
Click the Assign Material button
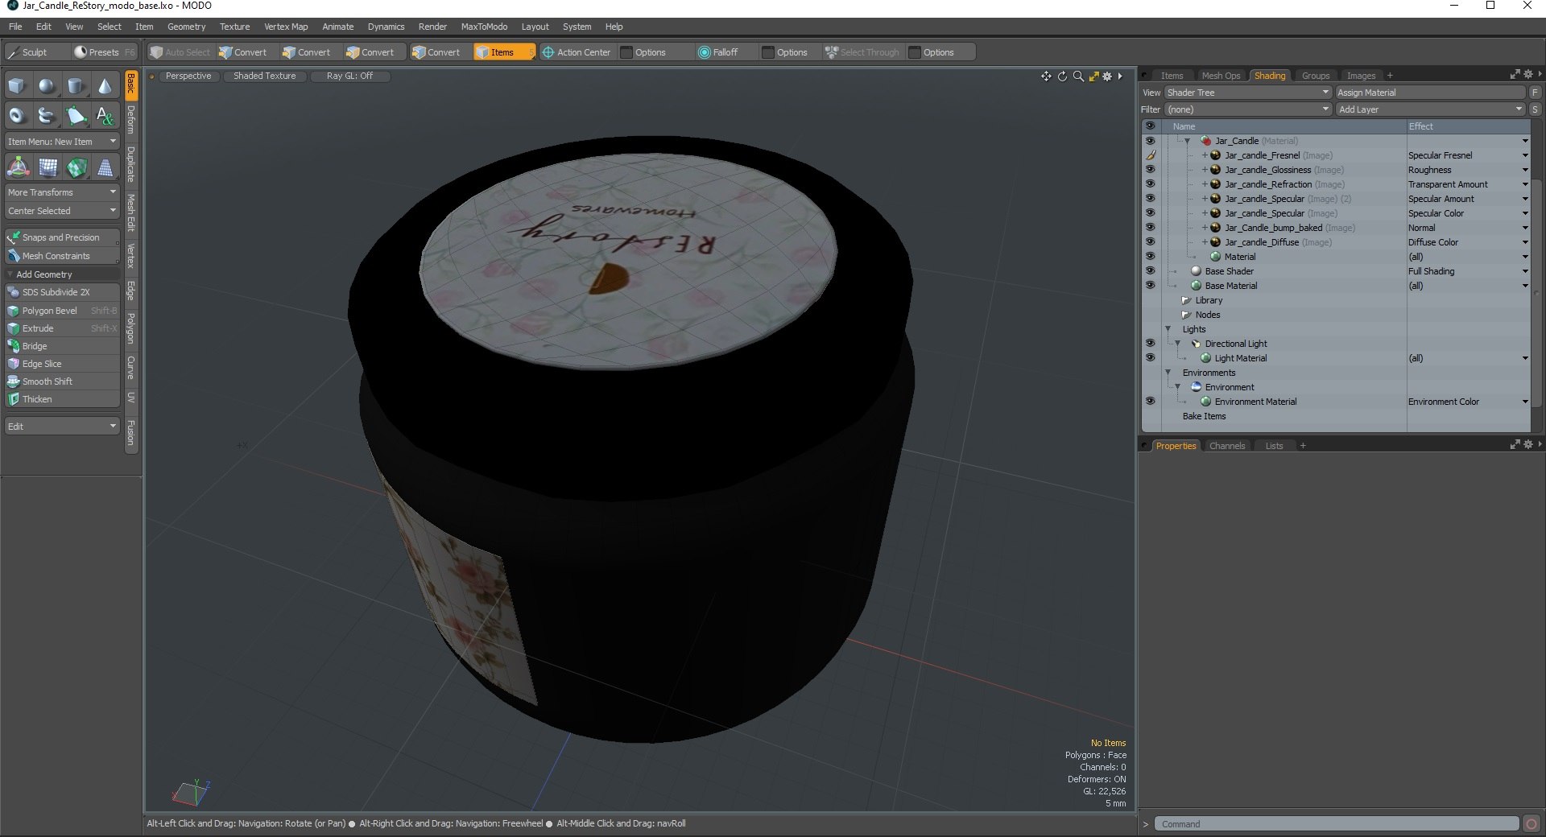tap(1430, 93)
